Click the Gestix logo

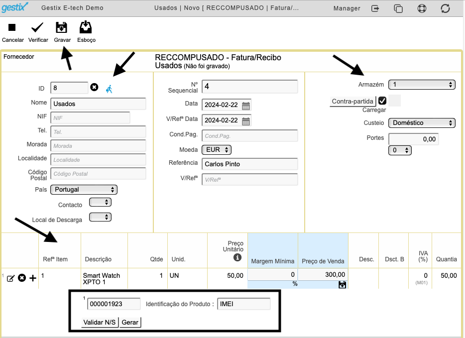coord(15,7)
